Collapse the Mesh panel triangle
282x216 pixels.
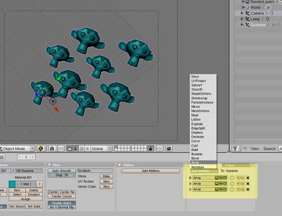click(49, 165)
